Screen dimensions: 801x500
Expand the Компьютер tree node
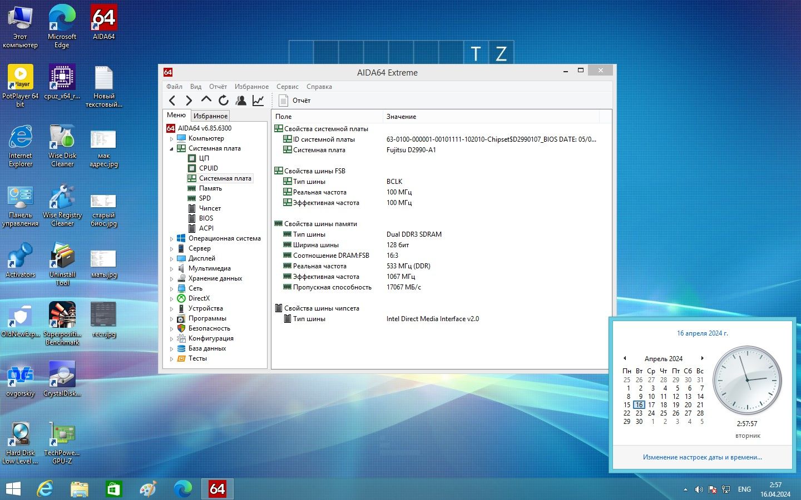(x=171, y=139)
